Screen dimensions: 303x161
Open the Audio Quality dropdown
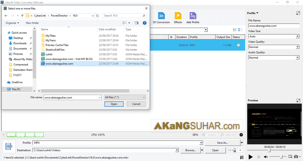click(x=297, y=58)
